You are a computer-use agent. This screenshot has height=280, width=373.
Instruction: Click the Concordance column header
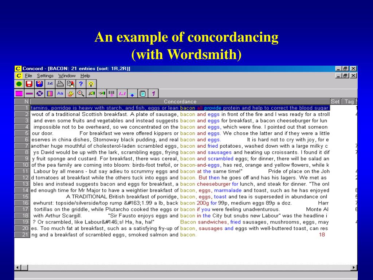(x=180, y=101)
